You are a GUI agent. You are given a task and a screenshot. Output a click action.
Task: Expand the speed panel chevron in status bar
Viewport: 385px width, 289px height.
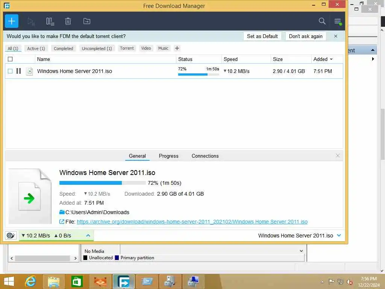click(x=88, y=236)
